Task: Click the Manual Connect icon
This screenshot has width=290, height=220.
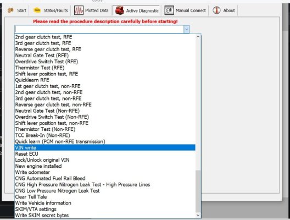Action: [169, 10]
